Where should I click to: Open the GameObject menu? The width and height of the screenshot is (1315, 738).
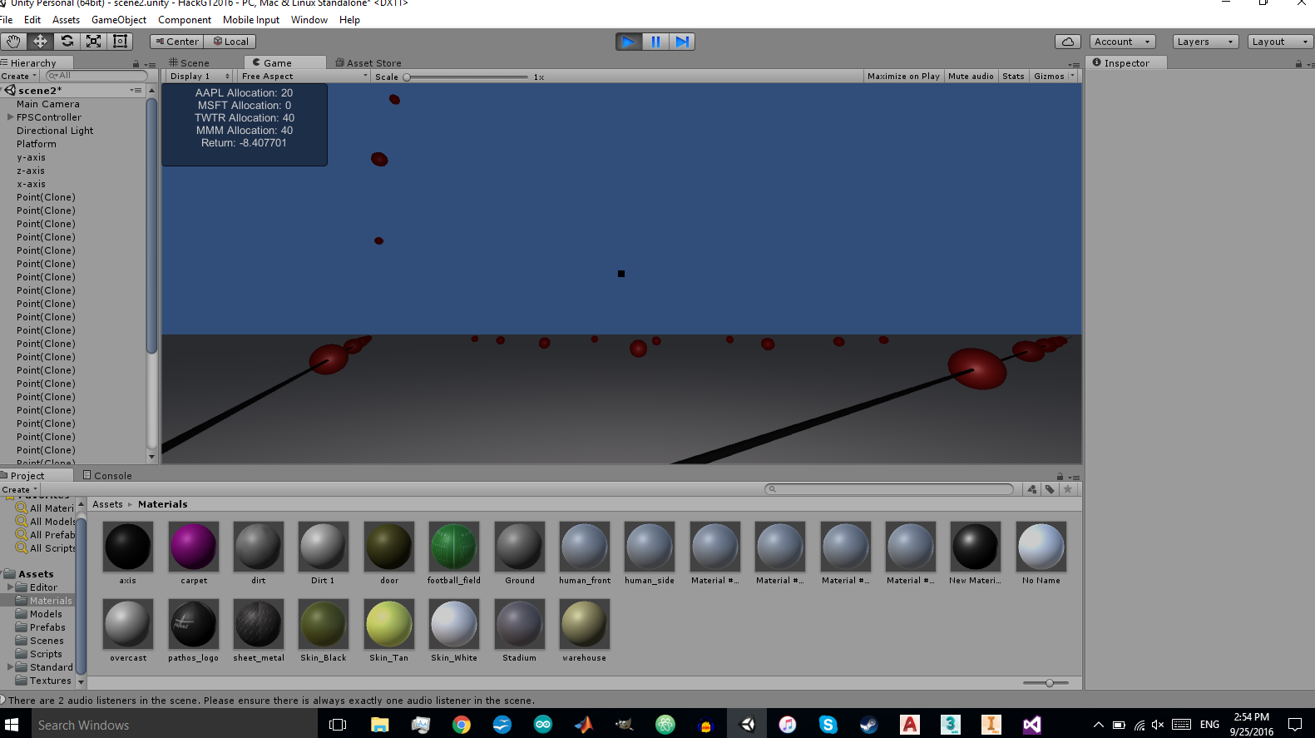click(x=118, y=20)
